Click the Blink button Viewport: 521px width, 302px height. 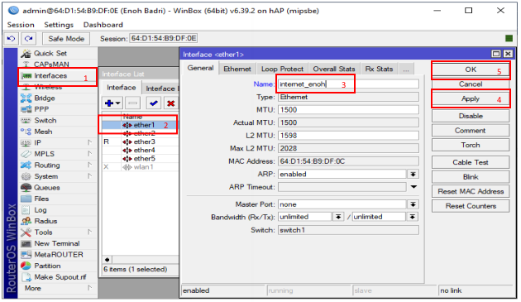click(x=471, y=177)
